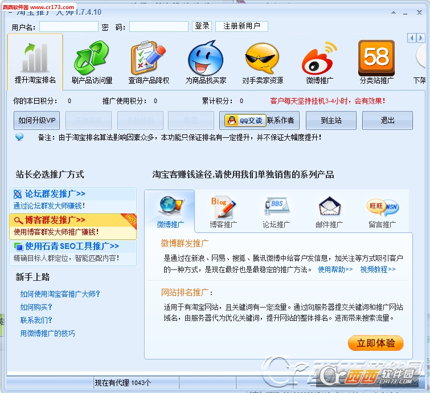Screen dimensions: 430x393
Task: Open the 如何购买? link
Action: pos(36,307)
